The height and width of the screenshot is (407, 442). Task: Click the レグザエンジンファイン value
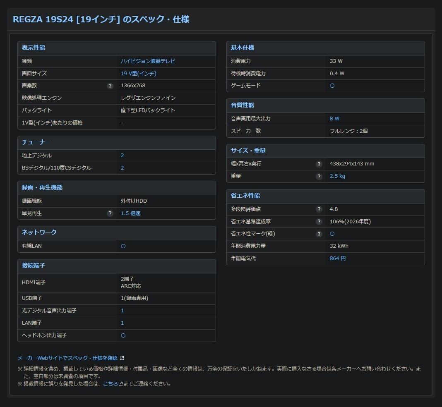pos(148,98)
